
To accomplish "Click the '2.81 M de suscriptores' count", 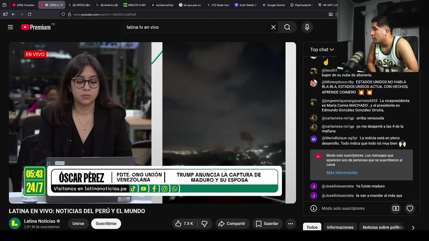I will click(x=42, y=227).
